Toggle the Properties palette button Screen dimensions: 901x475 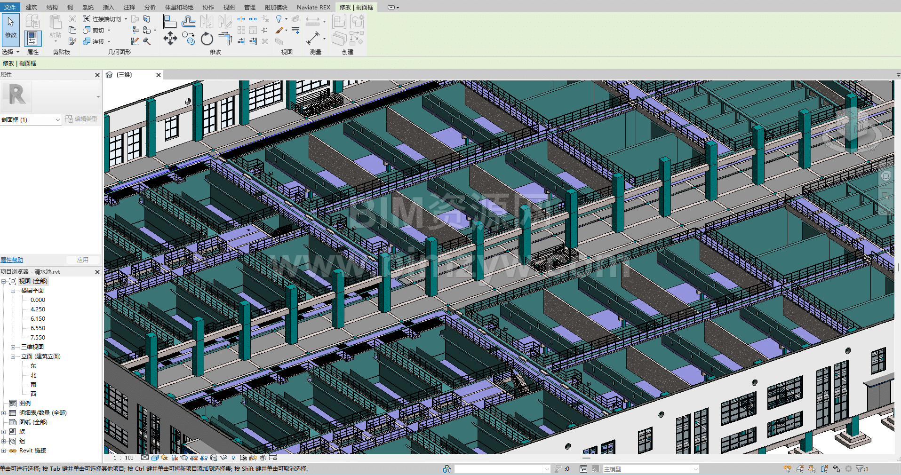(32, 38)
